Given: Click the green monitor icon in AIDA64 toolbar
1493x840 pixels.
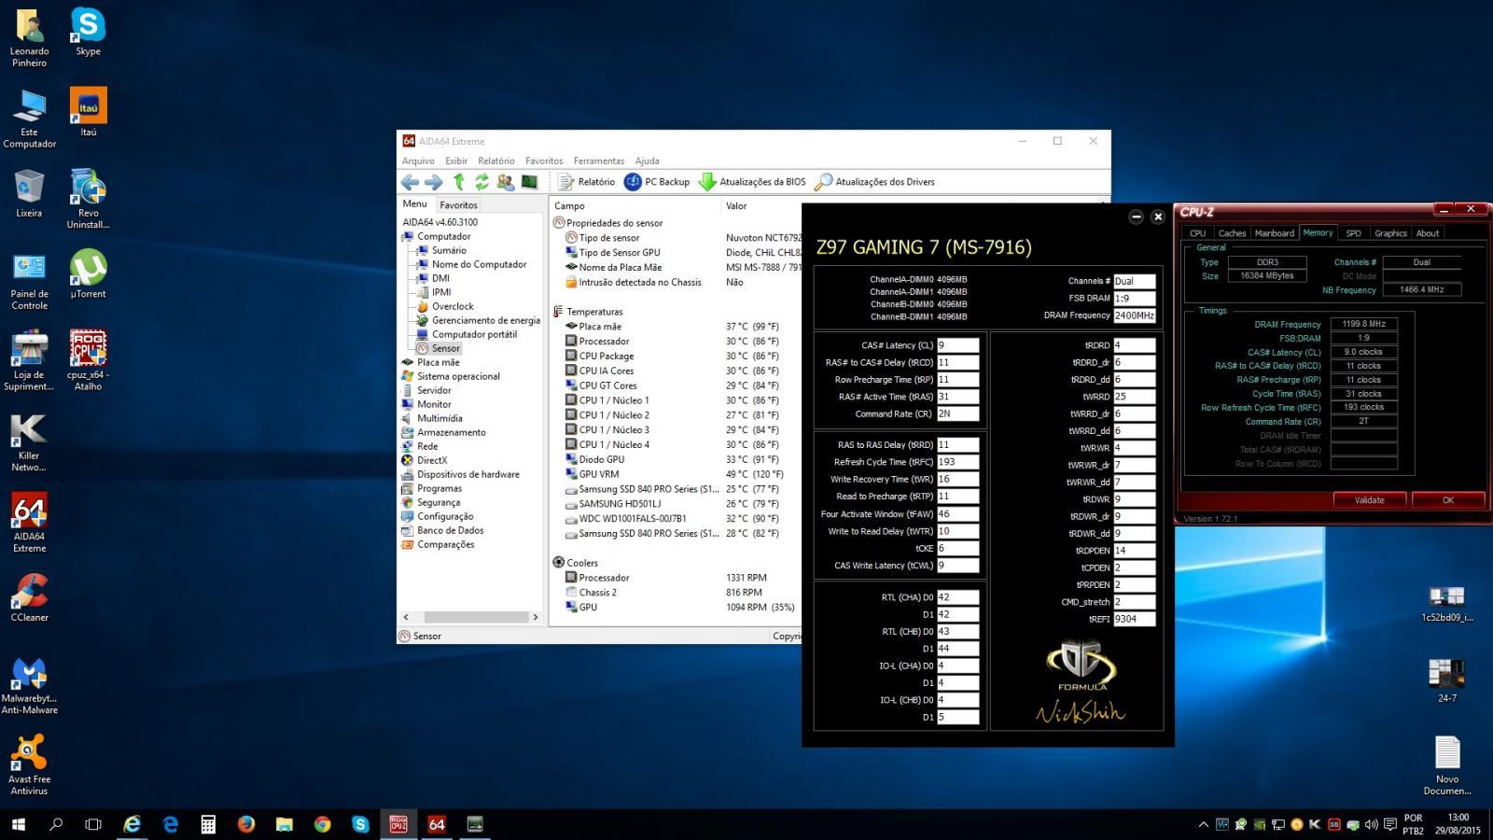Looking at the screenshot, I should click(x=529, y=182).
